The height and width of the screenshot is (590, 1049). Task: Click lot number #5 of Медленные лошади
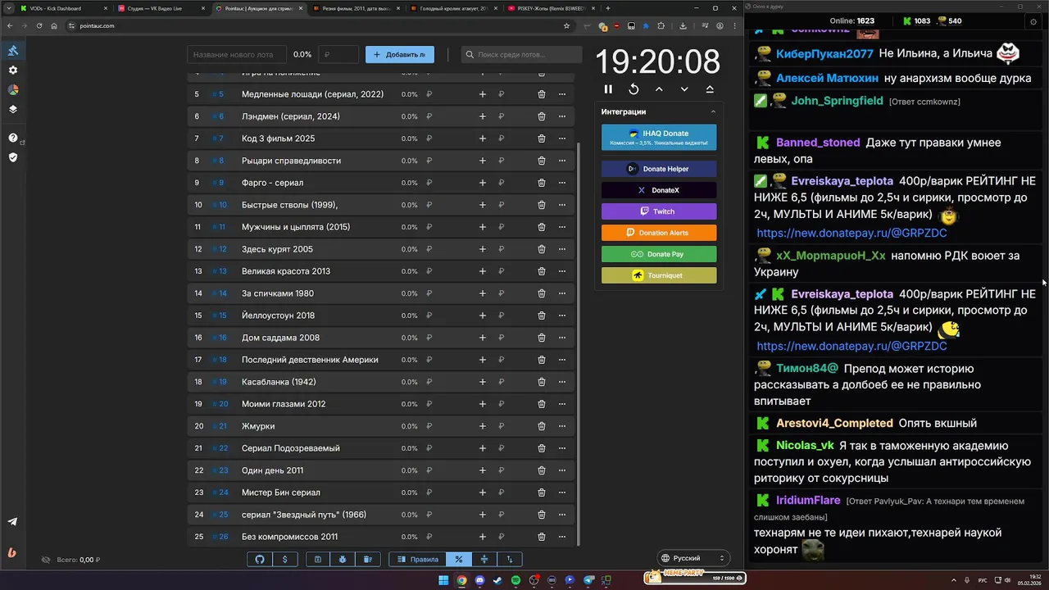[x=218, y=94]
